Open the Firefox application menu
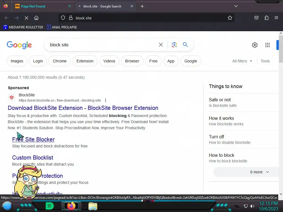283x212 pixels. tap(276, 18)
